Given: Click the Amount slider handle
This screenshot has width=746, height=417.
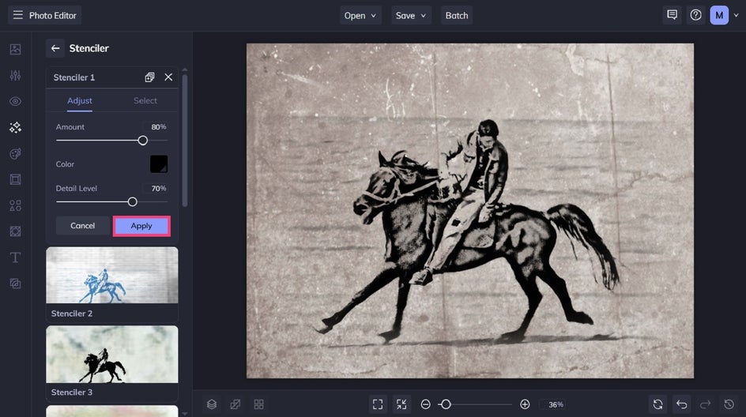Looking at the screenshot, I should coord(143,141).
